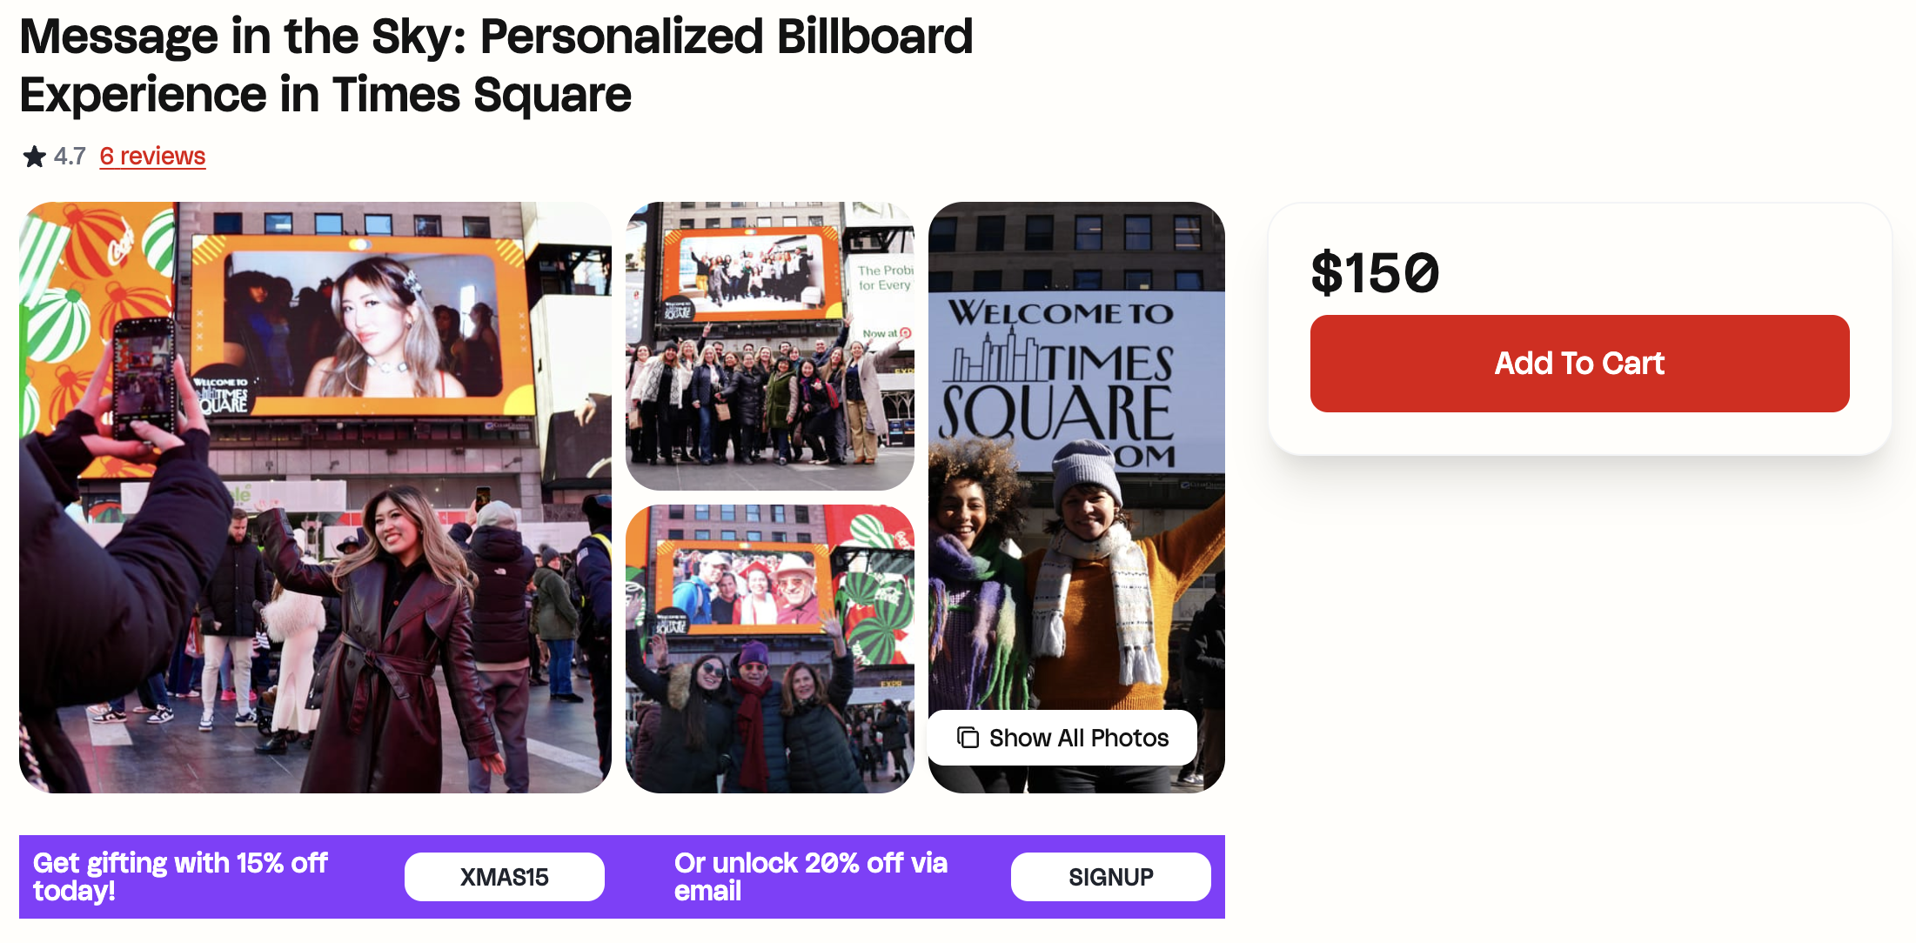Open the 6 reviews link

click(x=152, y=157)
